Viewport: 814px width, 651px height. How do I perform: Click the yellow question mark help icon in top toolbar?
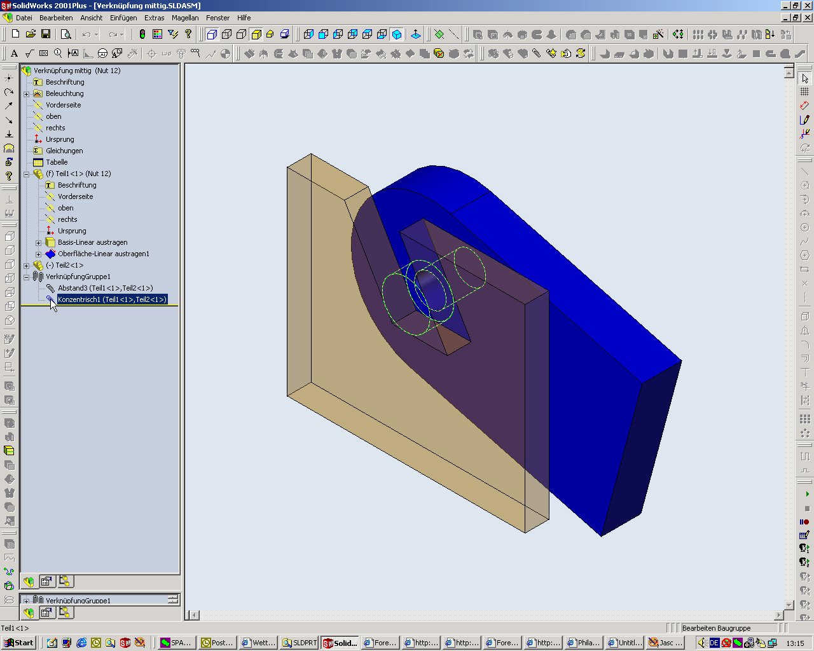188,34
